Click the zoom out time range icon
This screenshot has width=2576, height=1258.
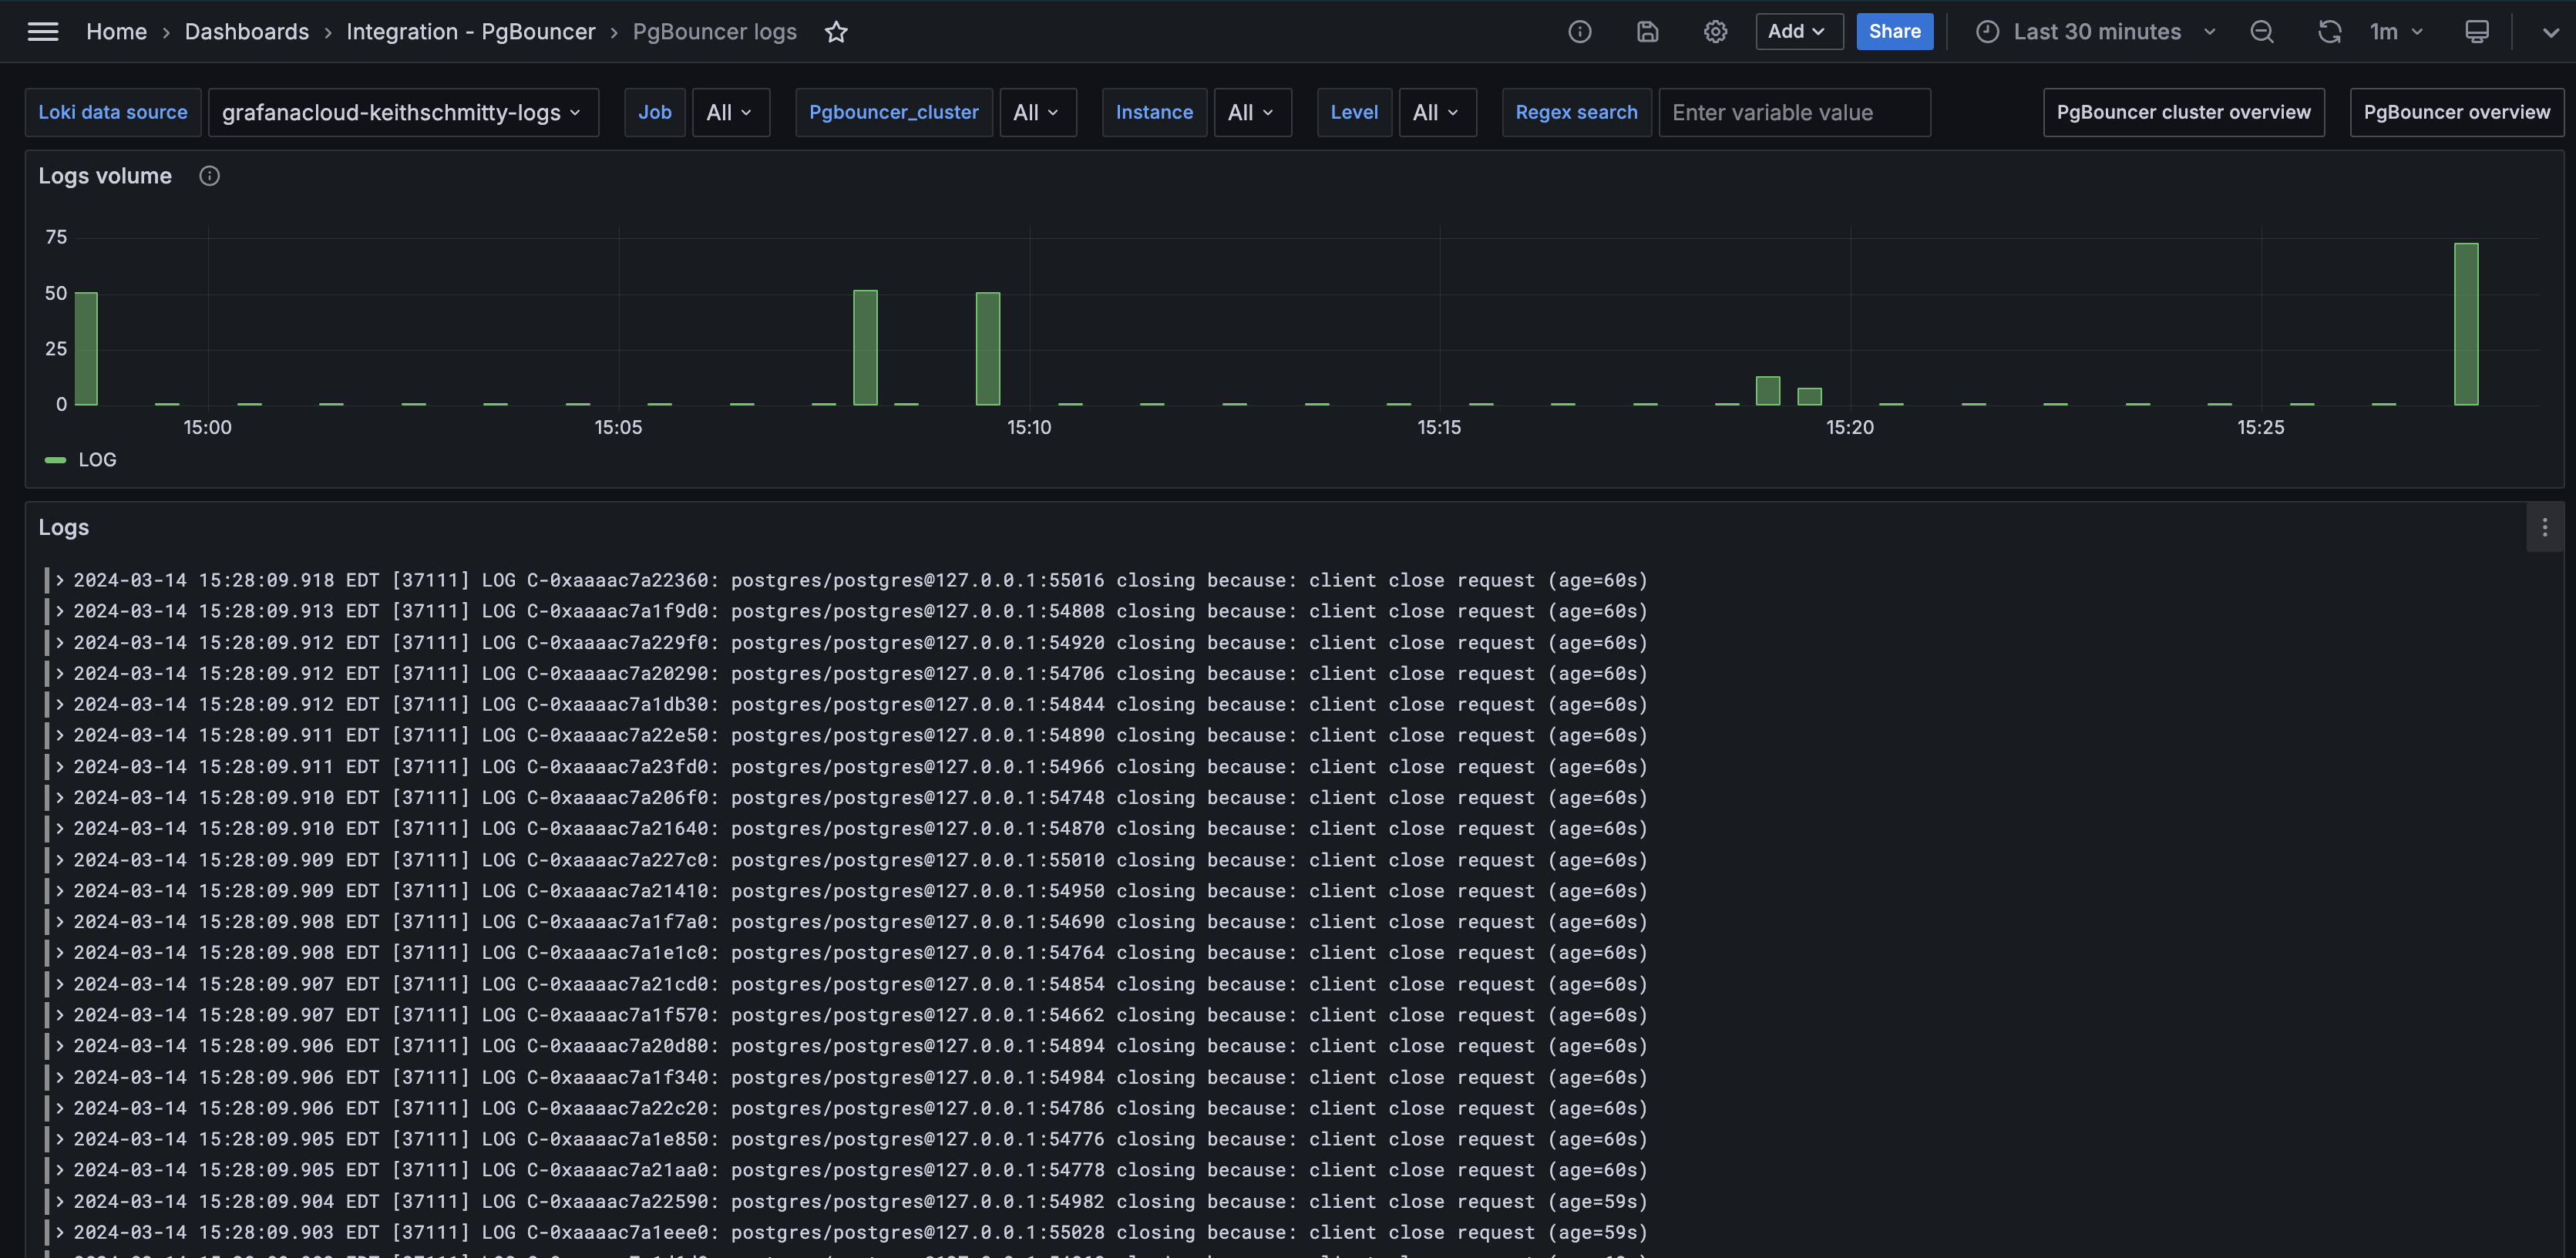pos(2262,32)
